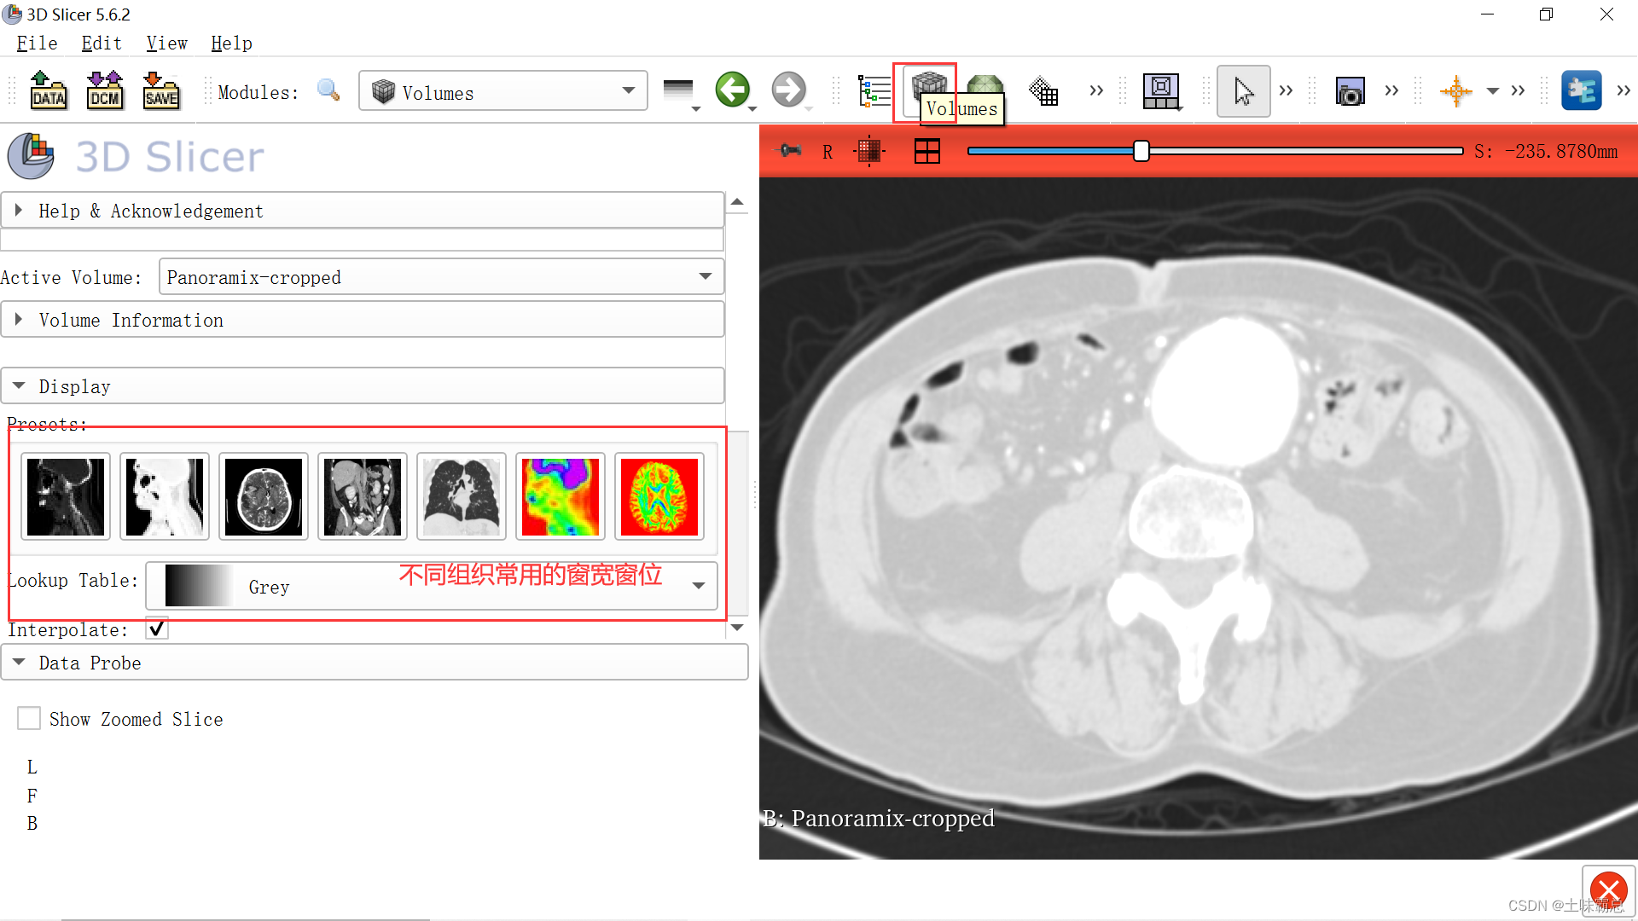Viewport: 1638px width, 921px height.
Task: Open the DCM DICOM browser
Action: coord(104,90)
